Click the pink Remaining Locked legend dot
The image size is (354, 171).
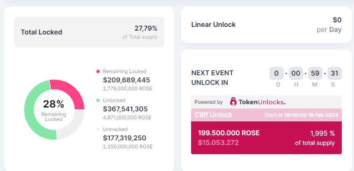[x=98, y=71]
